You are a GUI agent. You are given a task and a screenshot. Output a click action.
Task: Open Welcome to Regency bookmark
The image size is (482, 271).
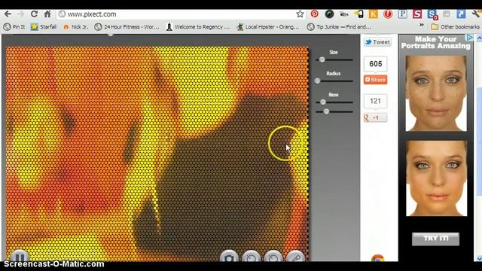[198, 27]
